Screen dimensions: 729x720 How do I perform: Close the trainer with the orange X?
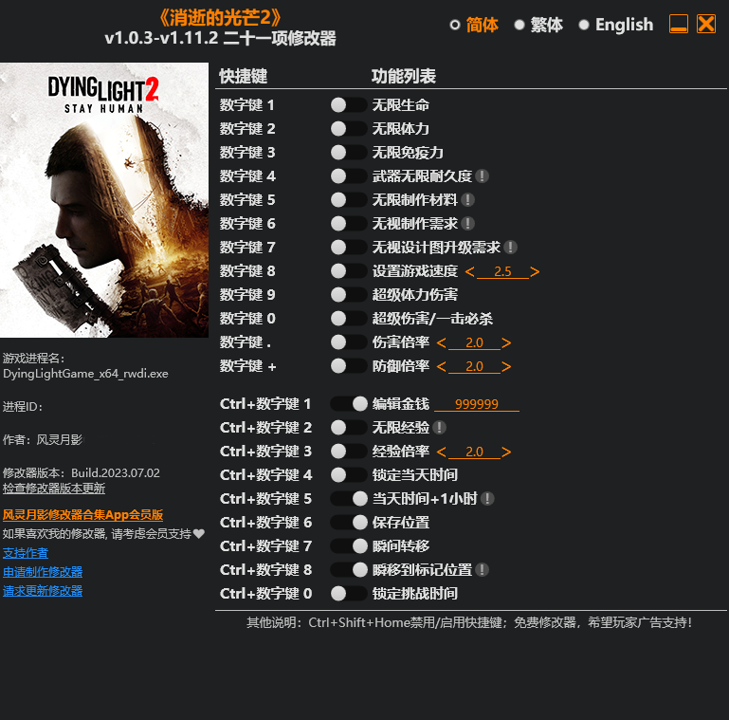point(706,24)
